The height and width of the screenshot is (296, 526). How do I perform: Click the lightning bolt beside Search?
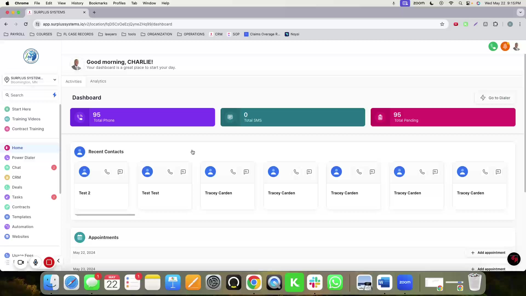(x=55, y=95)
